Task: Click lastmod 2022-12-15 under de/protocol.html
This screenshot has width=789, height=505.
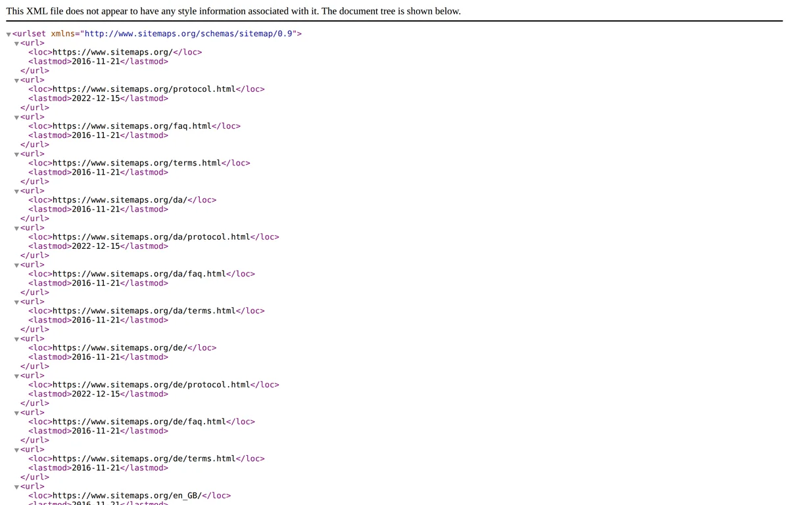Action: 95,394
